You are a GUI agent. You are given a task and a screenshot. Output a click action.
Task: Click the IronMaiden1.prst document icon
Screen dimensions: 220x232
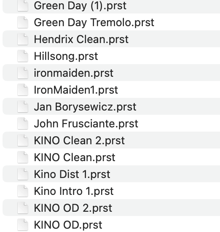coord(23,90)
